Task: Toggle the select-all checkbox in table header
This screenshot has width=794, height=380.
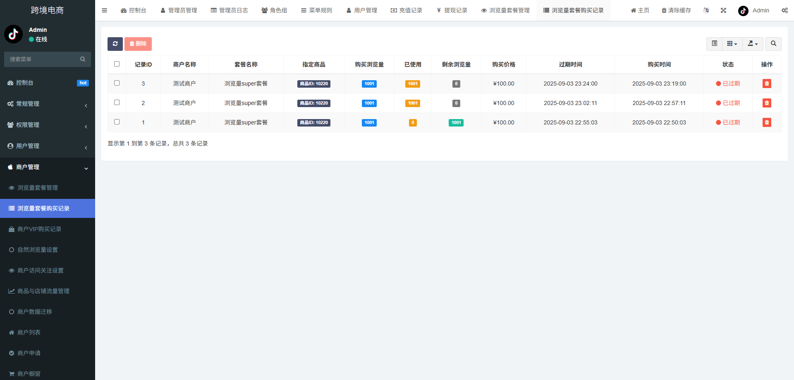Action: [x=117, y=64]
